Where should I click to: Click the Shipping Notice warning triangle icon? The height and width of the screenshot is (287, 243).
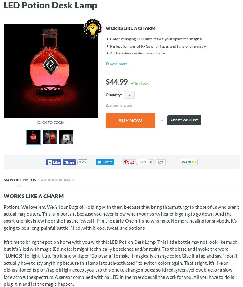tap(107, 105)
